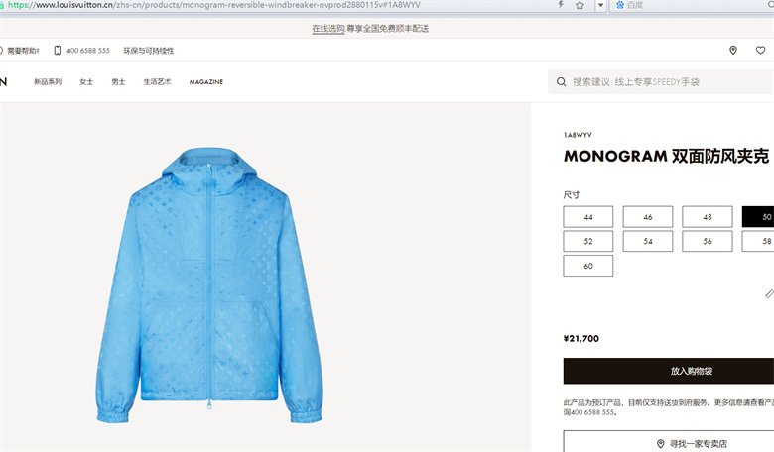The height and width of the screenshot is (452, 774).
Task: Expand the address bar dropdown arrow
Action: (x=600, y=5)
